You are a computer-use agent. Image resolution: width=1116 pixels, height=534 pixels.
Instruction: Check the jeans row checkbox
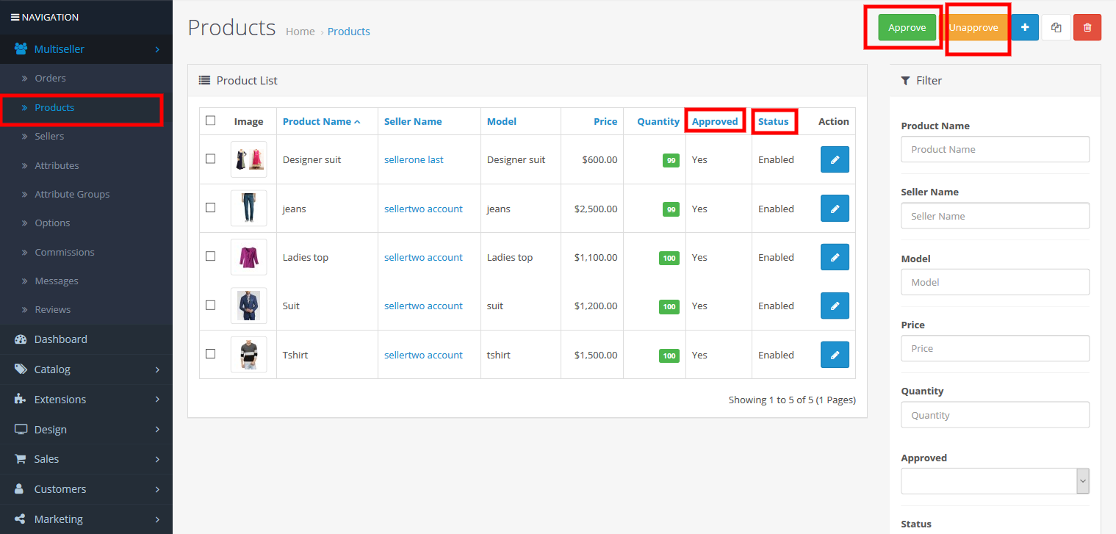[x=211, y=208]
